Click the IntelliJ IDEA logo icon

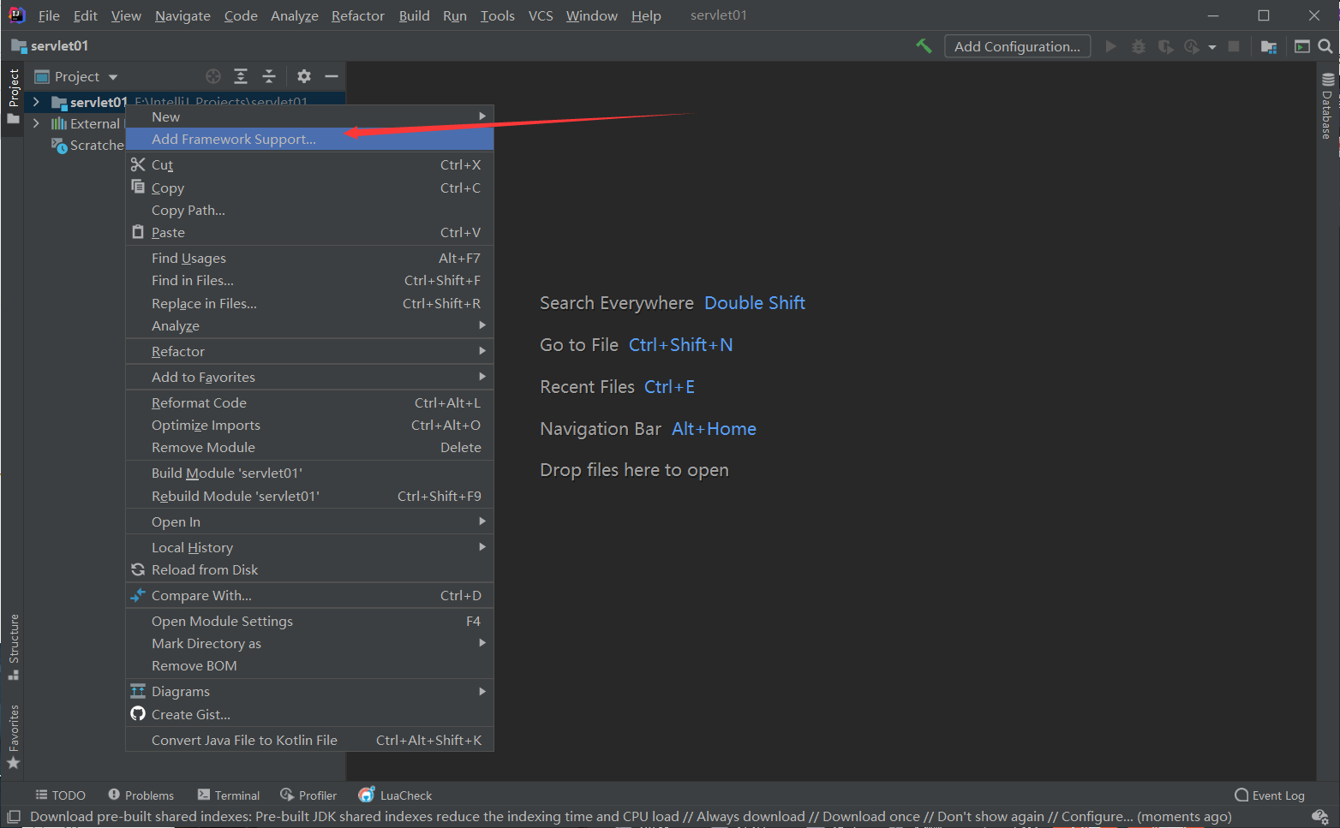click(x=16, y=15)
